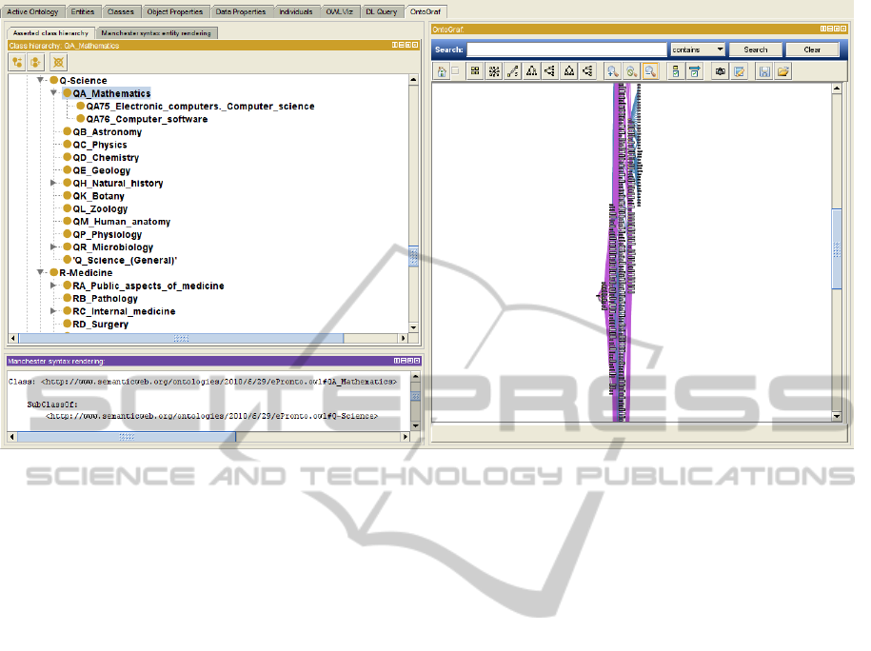Click the open graph folder icon
The width and height of the screenshot is (871, 651).
pos(782,71)
